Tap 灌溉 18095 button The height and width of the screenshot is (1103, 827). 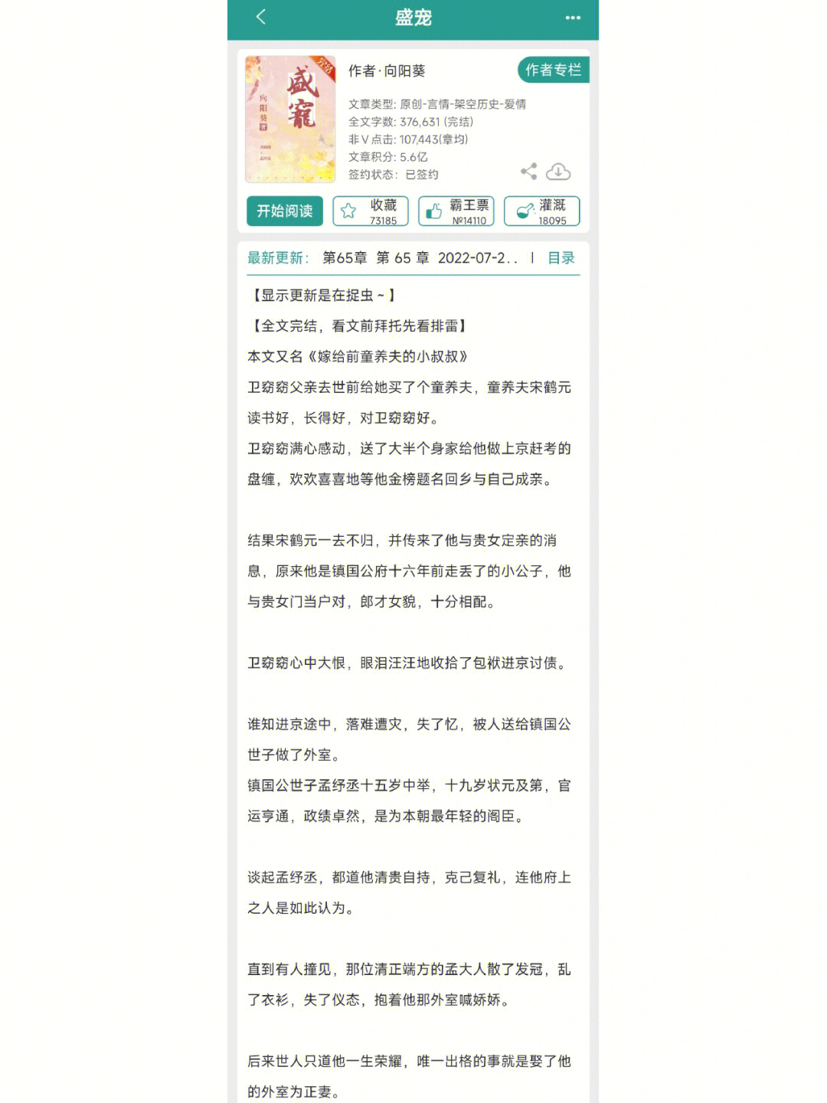(x=542, y=211)
